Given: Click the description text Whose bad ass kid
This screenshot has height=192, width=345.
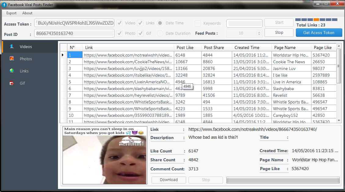Looking at the screenshot, I should [x=213, y=137].
